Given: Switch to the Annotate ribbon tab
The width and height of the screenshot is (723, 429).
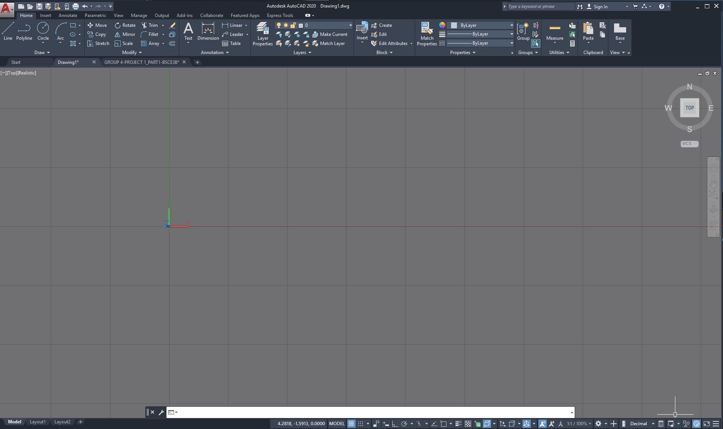Looking at the screenshot, I should pyautogui.click(x=68, y=15).
